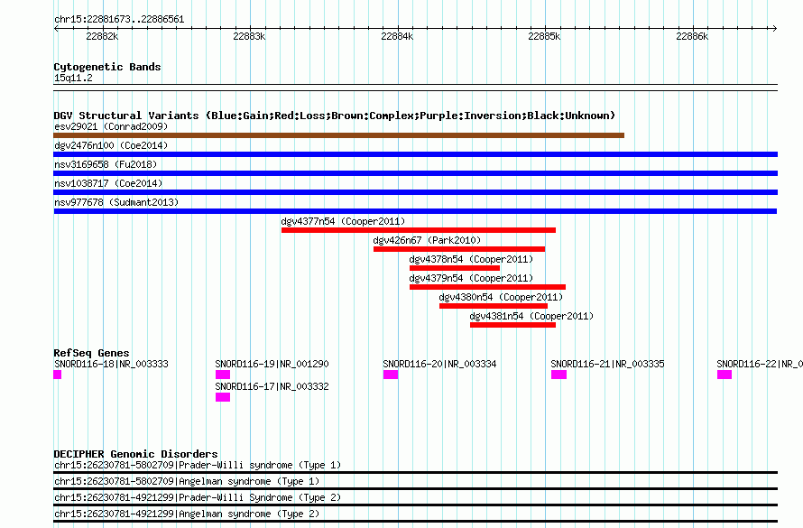Open the nsv3169658 (Fu2018) label
The height and width of the screenshot is (528, 803).
(x=106, y=164)
